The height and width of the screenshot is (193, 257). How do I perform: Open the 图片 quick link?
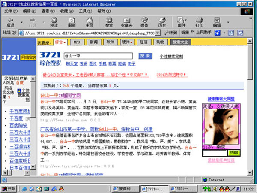pos(93,64)
